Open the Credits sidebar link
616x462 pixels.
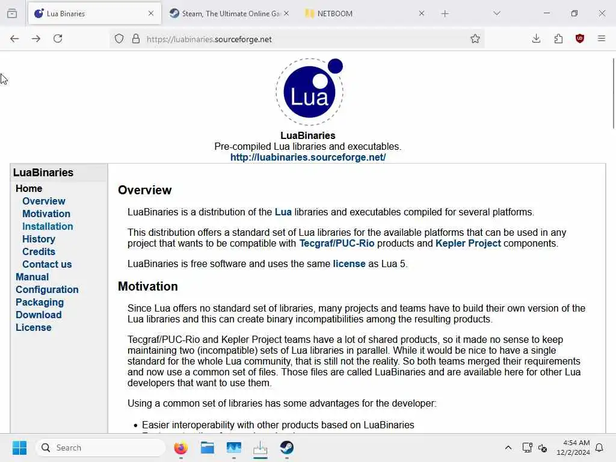(x=38, y=251)
